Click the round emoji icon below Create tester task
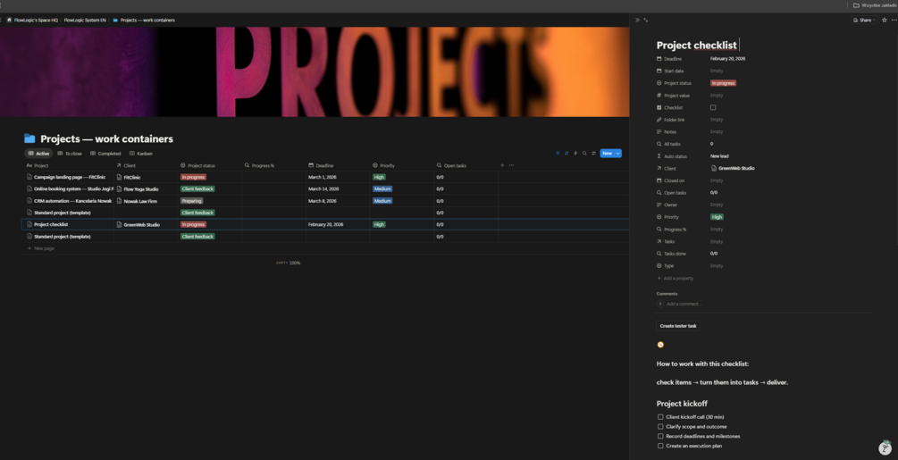The height and width of the screenshot is (460, 898). (660, 345)
